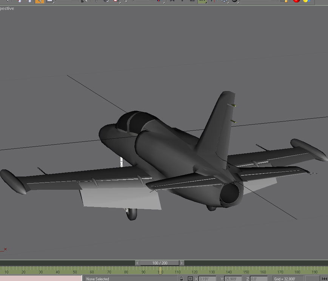Click the Z coordinate field showing 0,0'
The width and height of the screenshot is (328, 281).
tap(259, 279)
